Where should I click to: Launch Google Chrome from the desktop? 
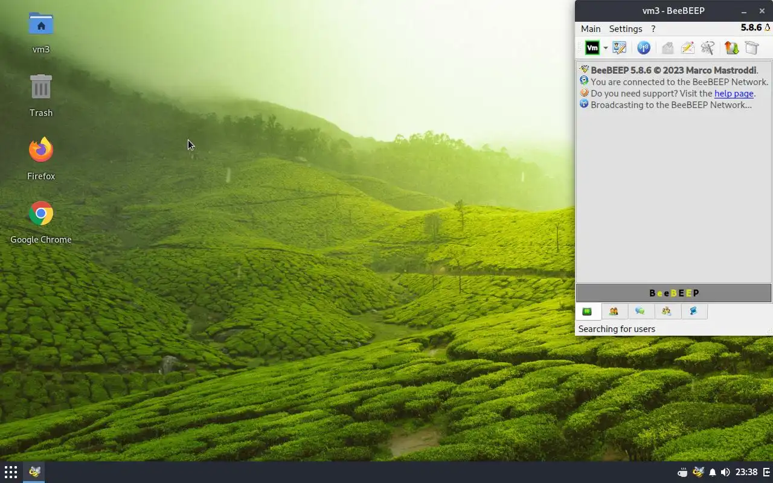(x=41, y=223)
